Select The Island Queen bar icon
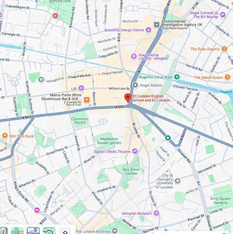233x234 pixels. [227, 77]
